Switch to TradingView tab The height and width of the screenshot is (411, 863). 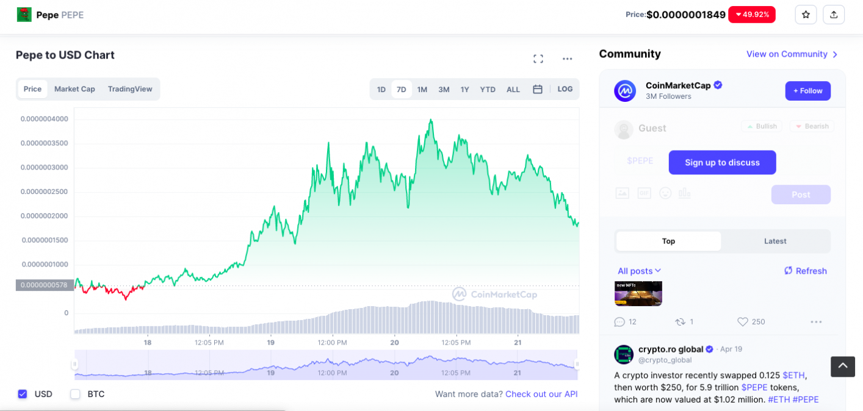pyautogui.click(x=130, y=89)
